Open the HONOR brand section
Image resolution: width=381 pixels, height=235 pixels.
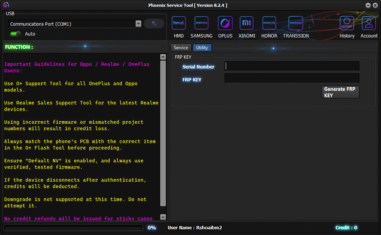coord(269,23)
